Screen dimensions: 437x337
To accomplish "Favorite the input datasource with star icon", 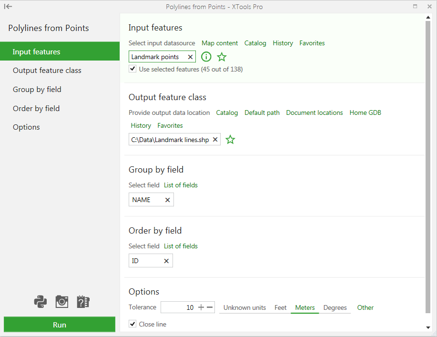I will [x=222, y=57].
